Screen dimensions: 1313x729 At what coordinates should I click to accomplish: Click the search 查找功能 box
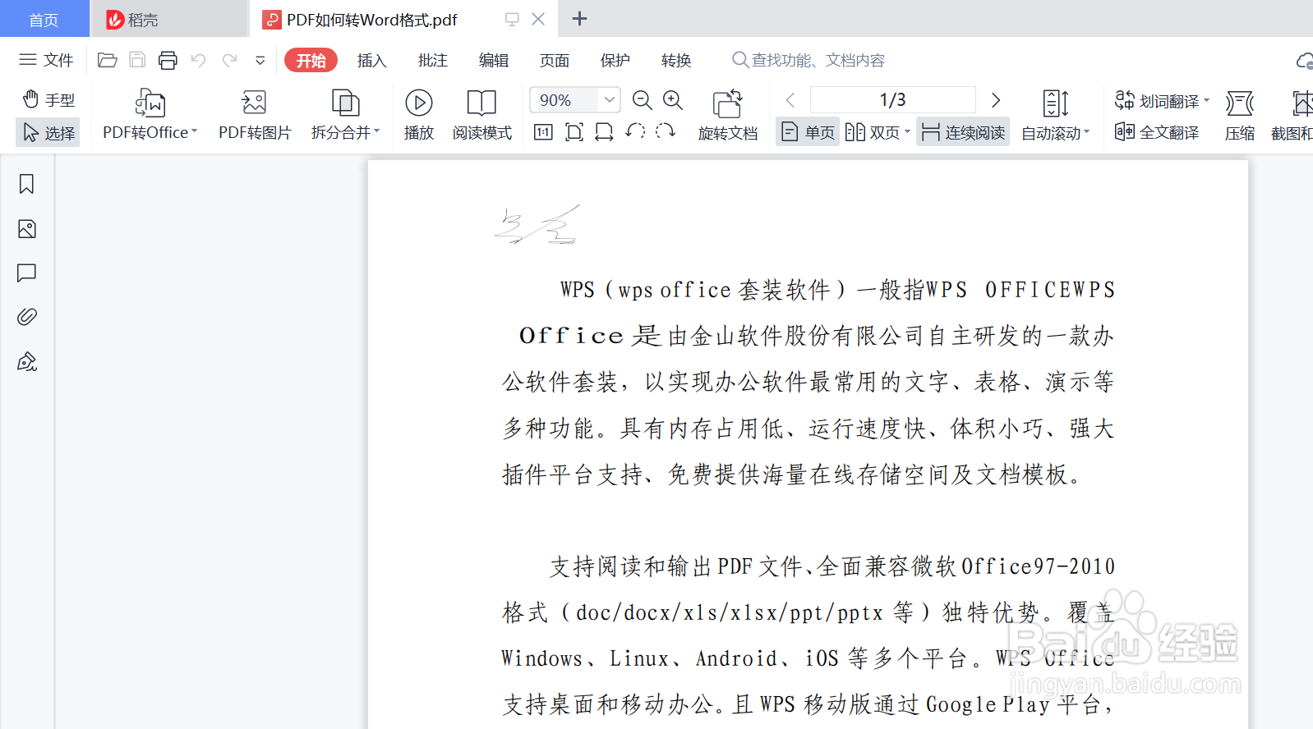(809, 60)
